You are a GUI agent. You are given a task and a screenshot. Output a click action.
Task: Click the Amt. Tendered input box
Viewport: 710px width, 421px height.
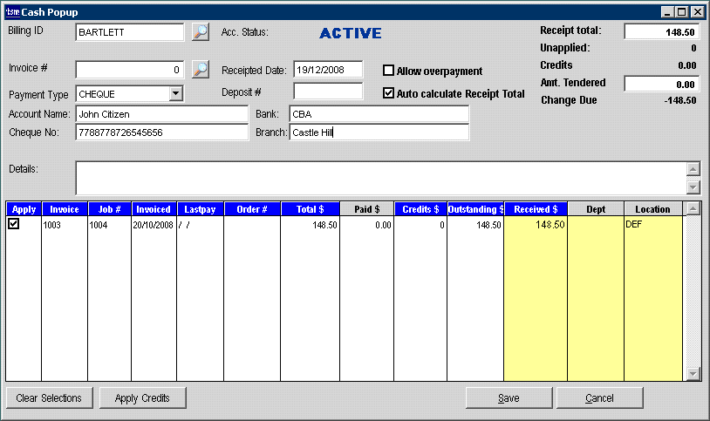point(661,85)
